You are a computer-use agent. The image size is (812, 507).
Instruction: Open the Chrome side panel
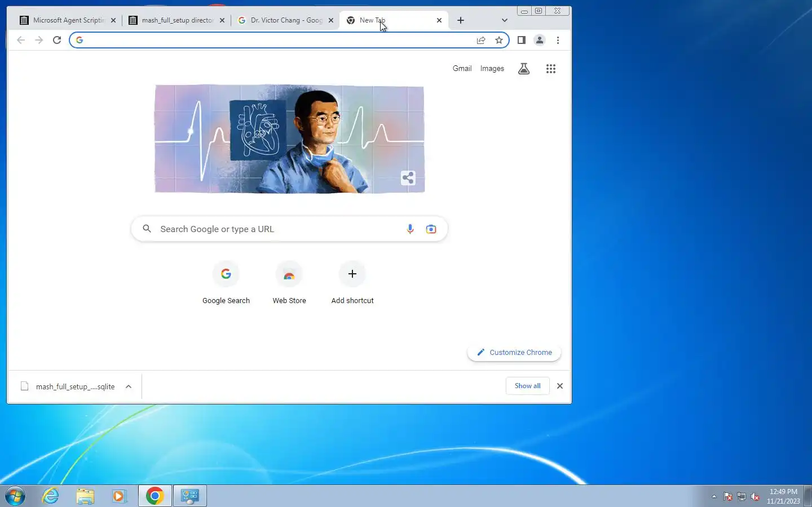(522, 40)
